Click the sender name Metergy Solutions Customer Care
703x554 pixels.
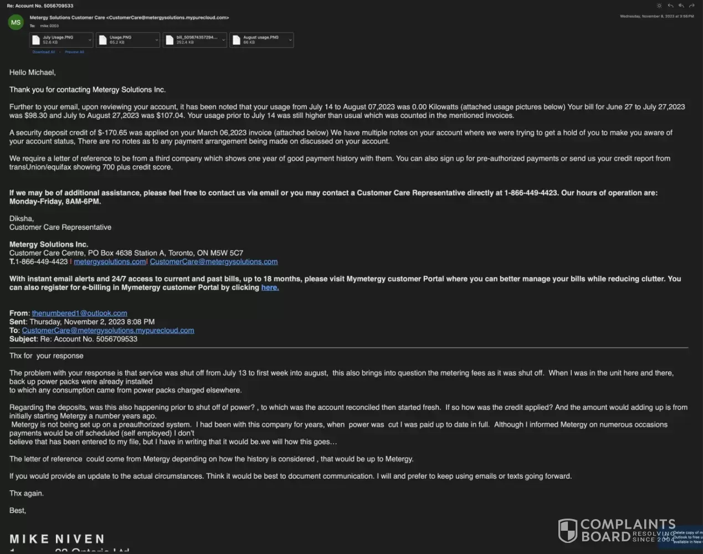(x=67, y=18)
